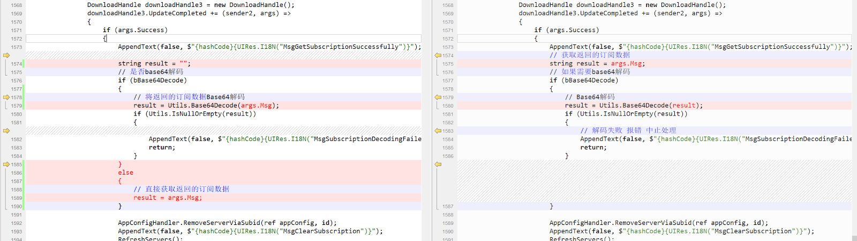Place cursor on left pane 'else' line

click(x=126, y=172)
